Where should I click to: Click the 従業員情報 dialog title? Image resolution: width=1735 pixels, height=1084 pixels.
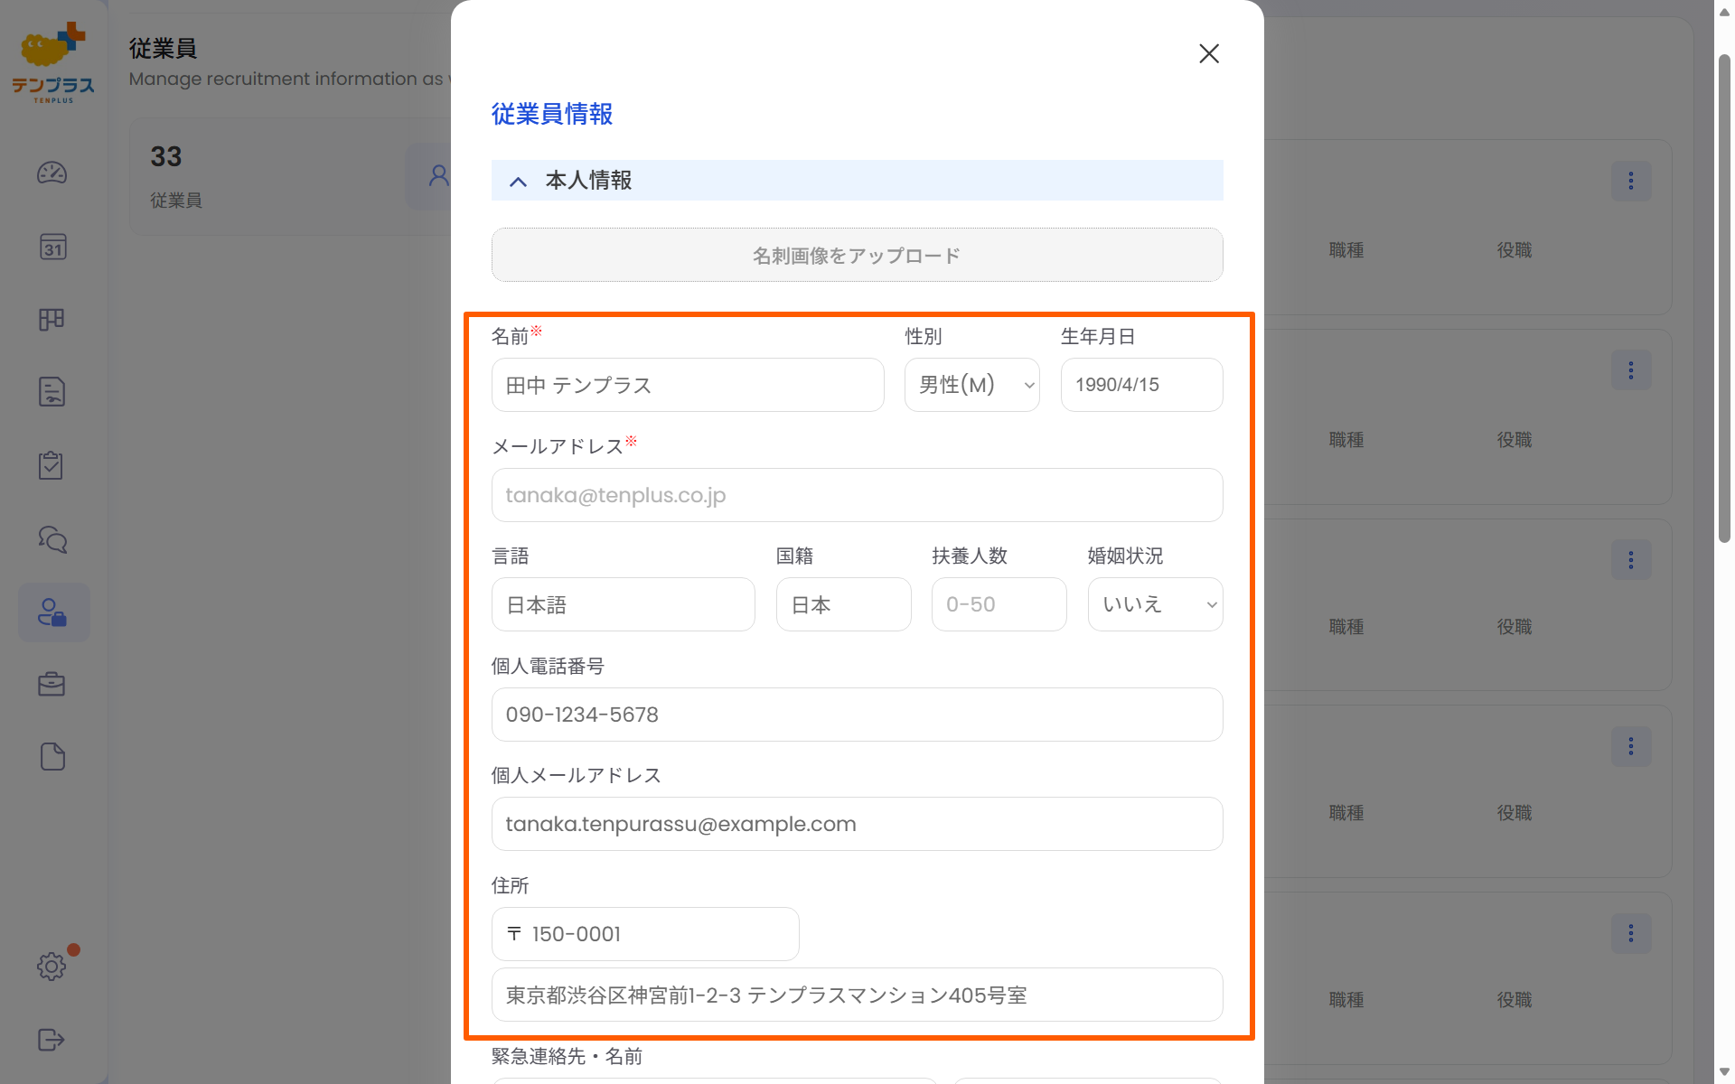coord(552,114)
